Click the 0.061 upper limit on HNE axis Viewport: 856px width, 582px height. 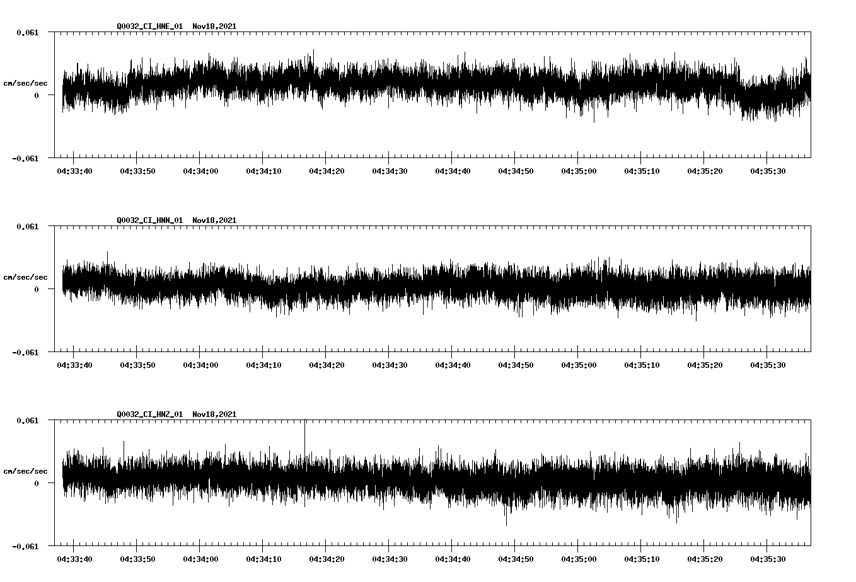click(27, 32)
